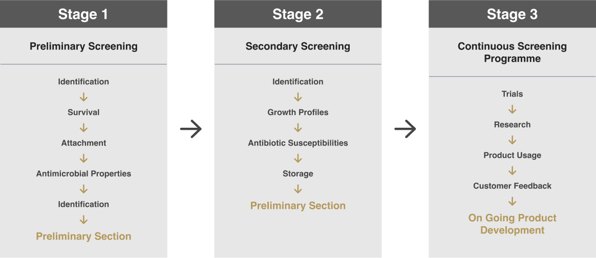Open Preliminary Section link under Stage 2

tap(298, 205)
